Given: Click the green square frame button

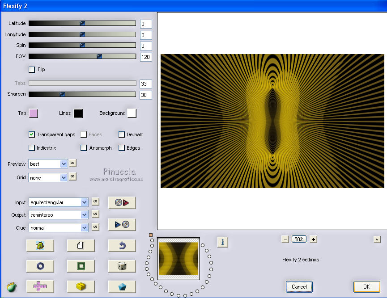Looking at the screenshot, I should [81, 266].
